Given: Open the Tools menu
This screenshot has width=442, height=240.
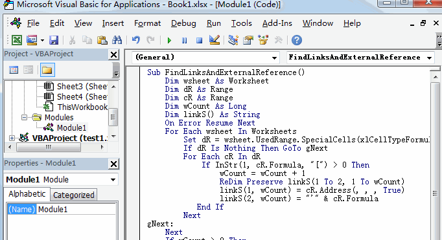Looking at the screenshot, I should pyautogui.click(x=242, y=23).
